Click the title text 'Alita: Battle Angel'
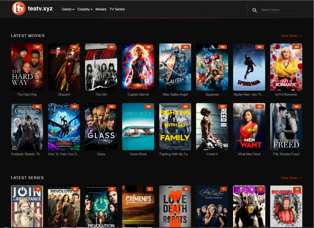Screen dimensions: 314x228 tap(175, 95)
